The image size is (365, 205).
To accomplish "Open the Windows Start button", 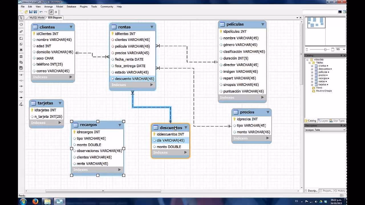I will coord(23,201).
